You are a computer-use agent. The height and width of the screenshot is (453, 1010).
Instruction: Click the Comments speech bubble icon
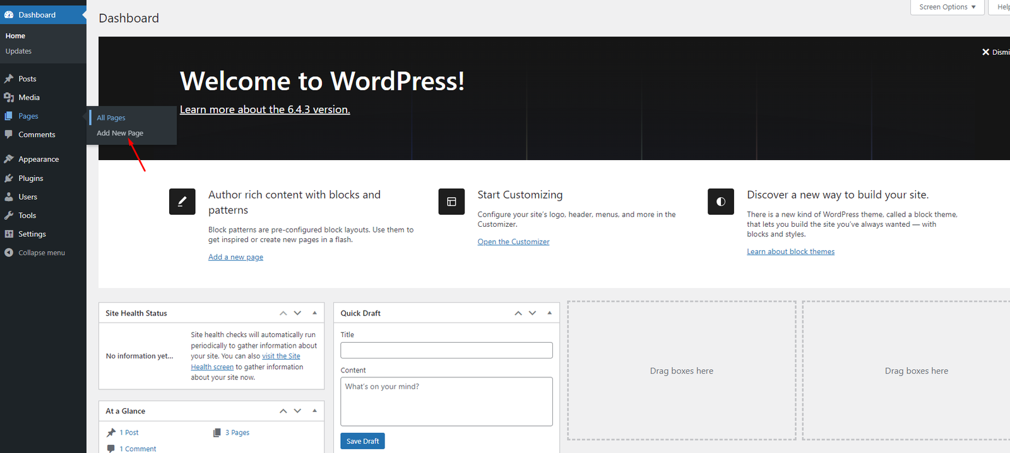pyautogui.click(x=9, y=135)
